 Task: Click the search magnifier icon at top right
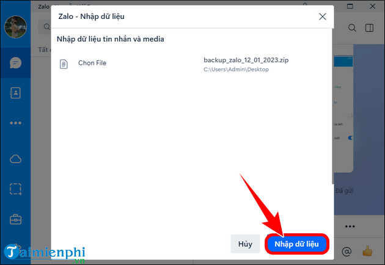point(352,28)
